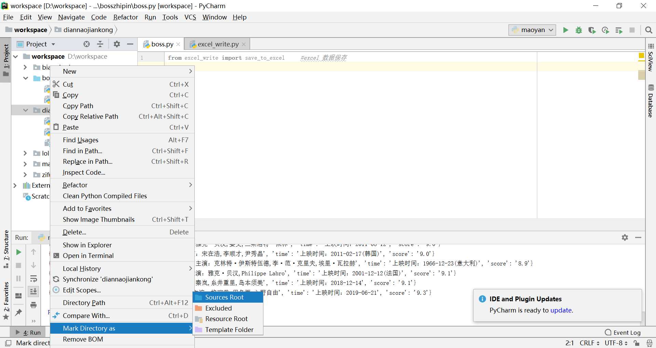This screenshot has height=348, width=656.
Task: Open the Refactor menu in menu bar
Action: click(x=125, y=17)
